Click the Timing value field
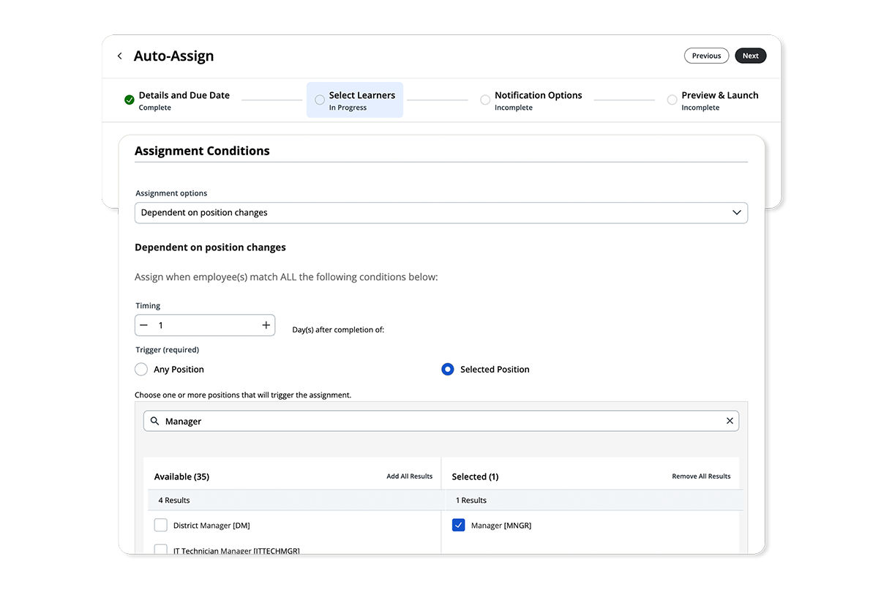Image resolution: width=884 pixels, height=590 pixels. point(205,325)
